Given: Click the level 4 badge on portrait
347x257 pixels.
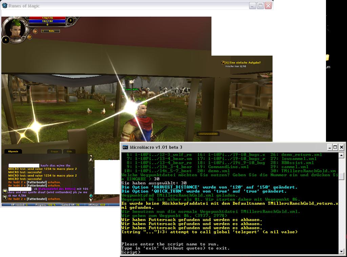Looking at the screenshot, I should pyautogui.click(x=5, y=40).
